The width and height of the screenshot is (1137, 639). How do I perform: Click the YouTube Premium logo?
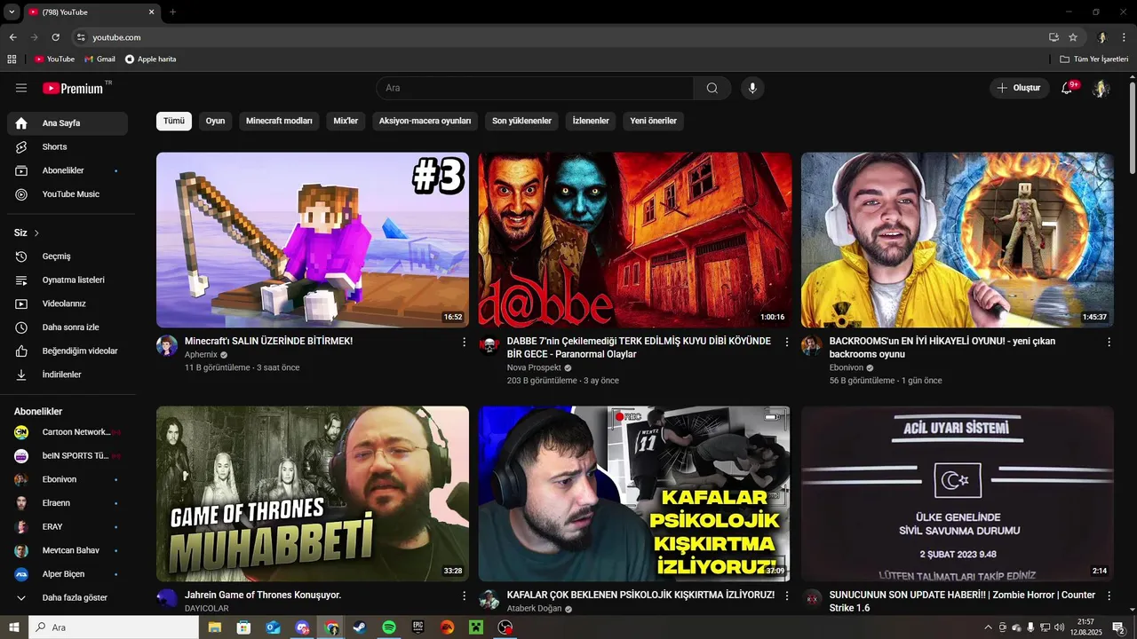(73, 88)
